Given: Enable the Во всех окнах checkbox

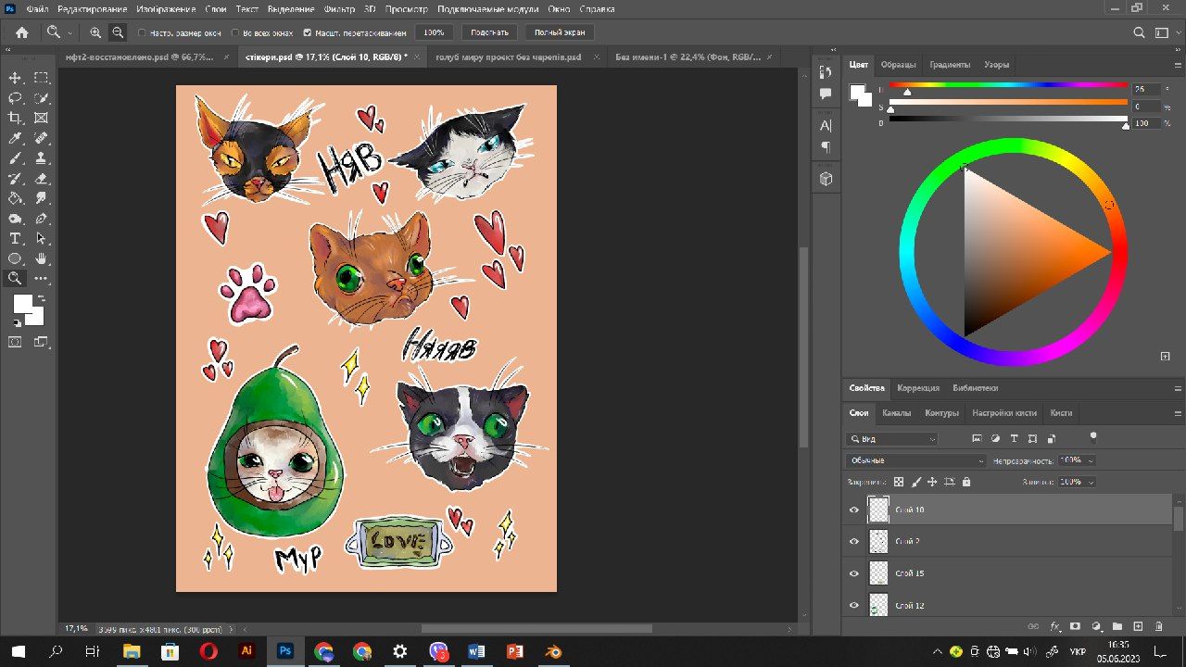Looking at the screenshot, I should pos(234,32).
